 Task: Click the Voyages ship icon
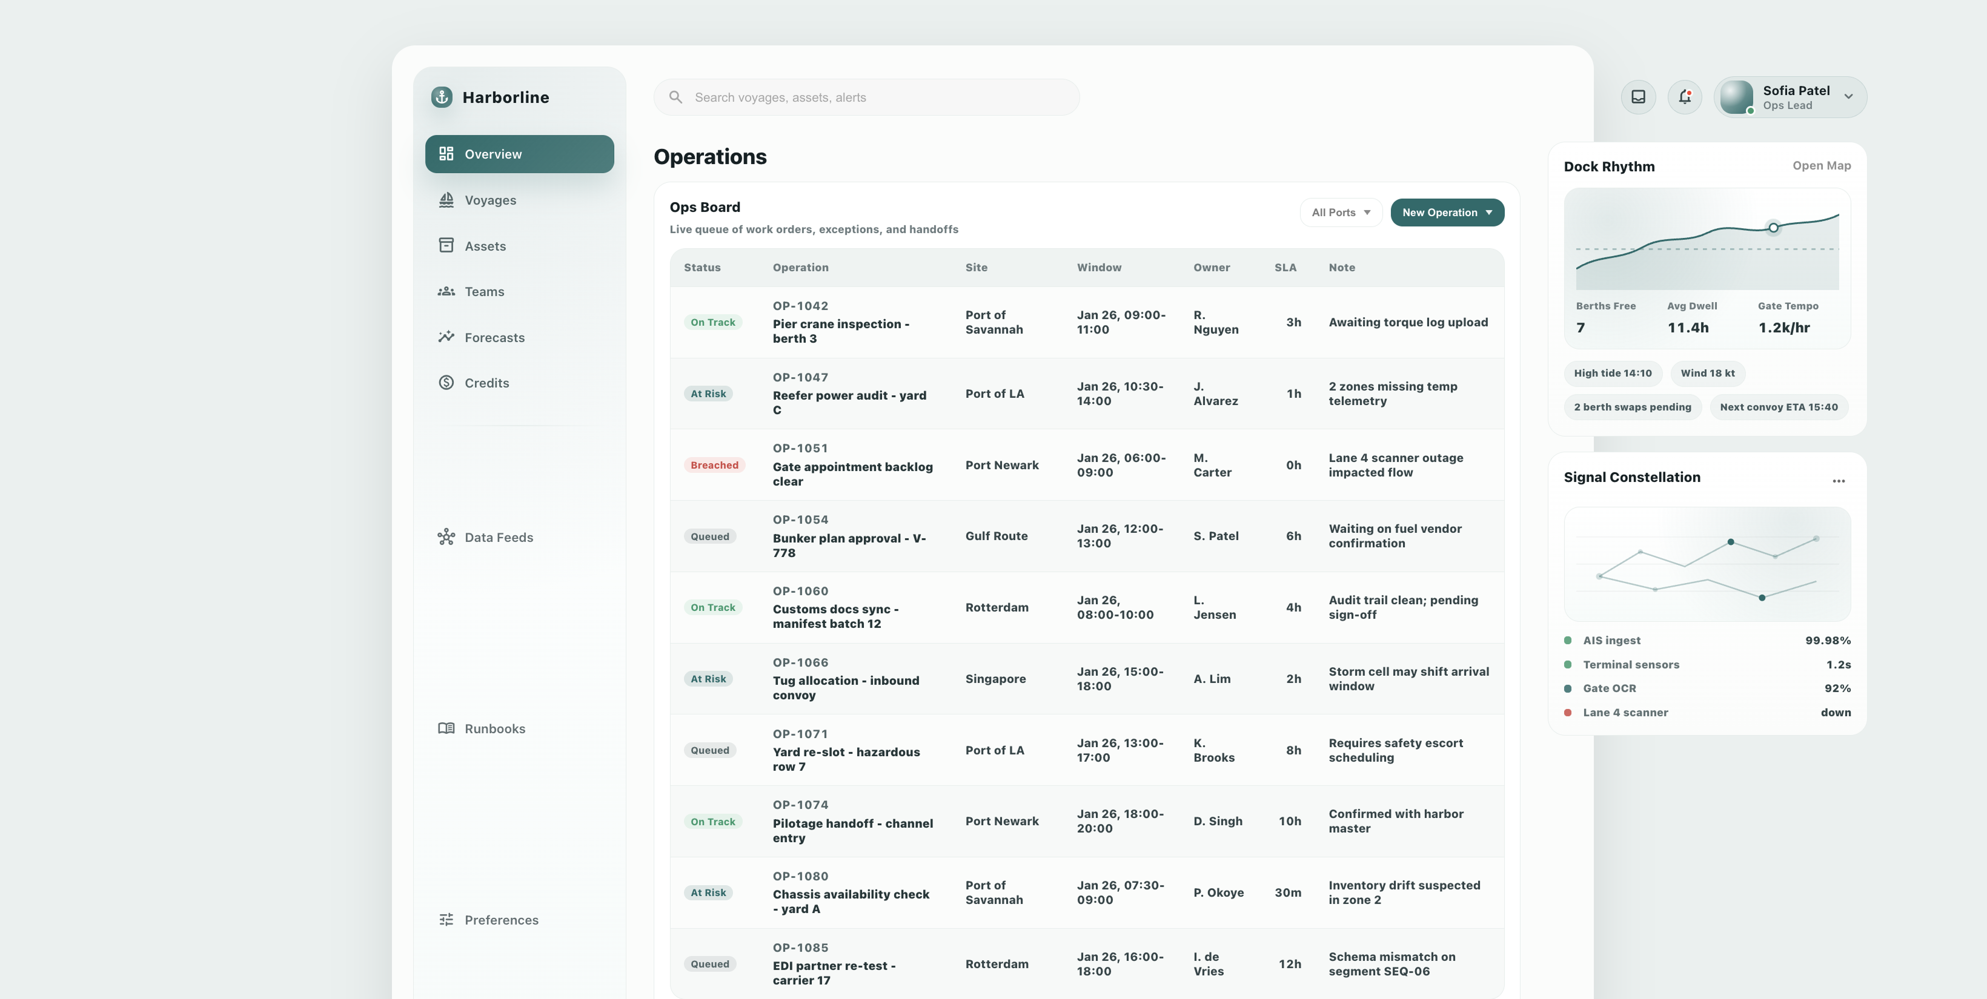(x=446, y=200)
